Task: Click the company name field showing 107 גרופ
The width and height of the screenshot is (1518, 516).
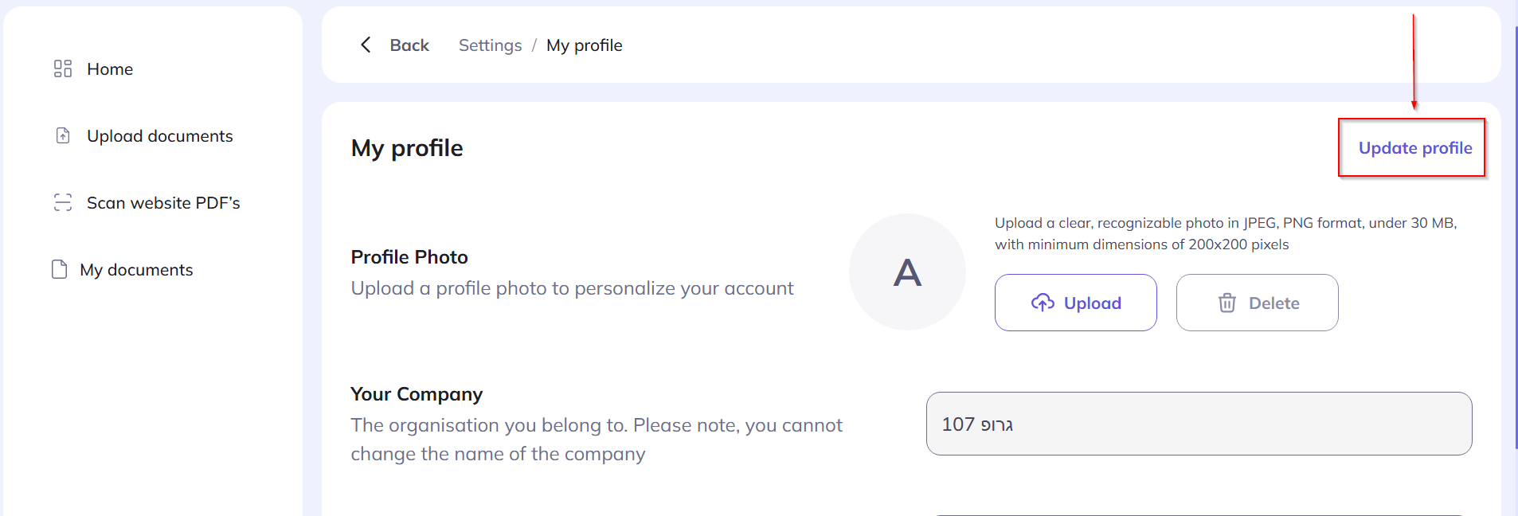Action: click(1198, 424)
